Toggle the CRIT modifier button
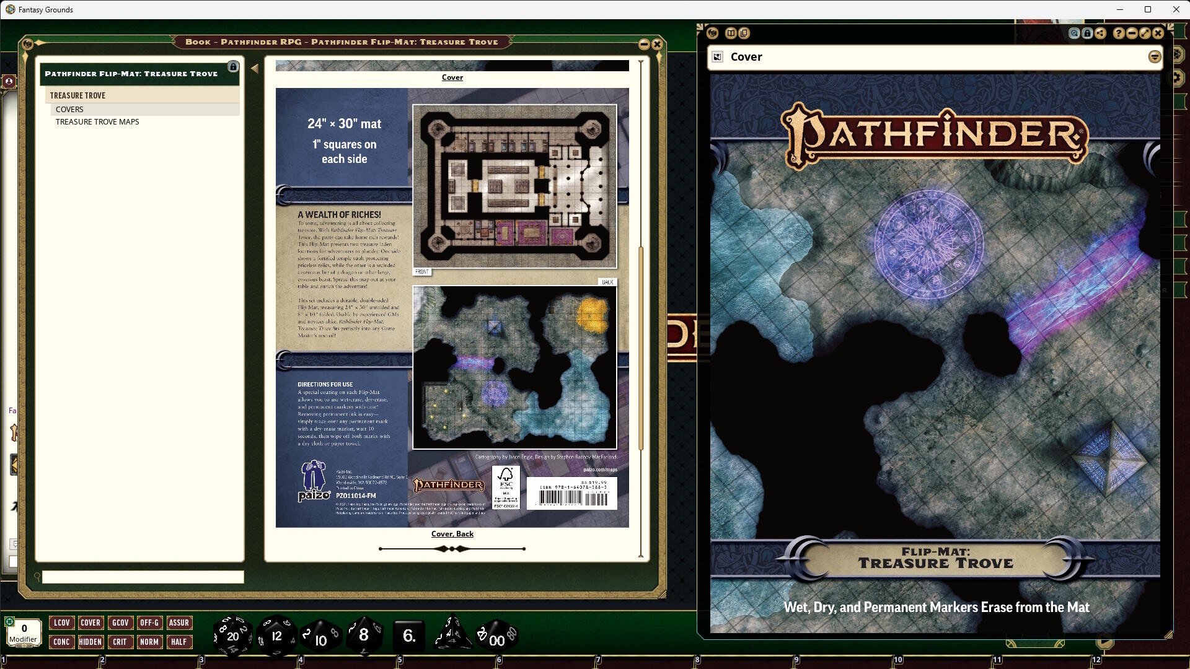Screen dimensions: 1190x669 tap(120, 642)
